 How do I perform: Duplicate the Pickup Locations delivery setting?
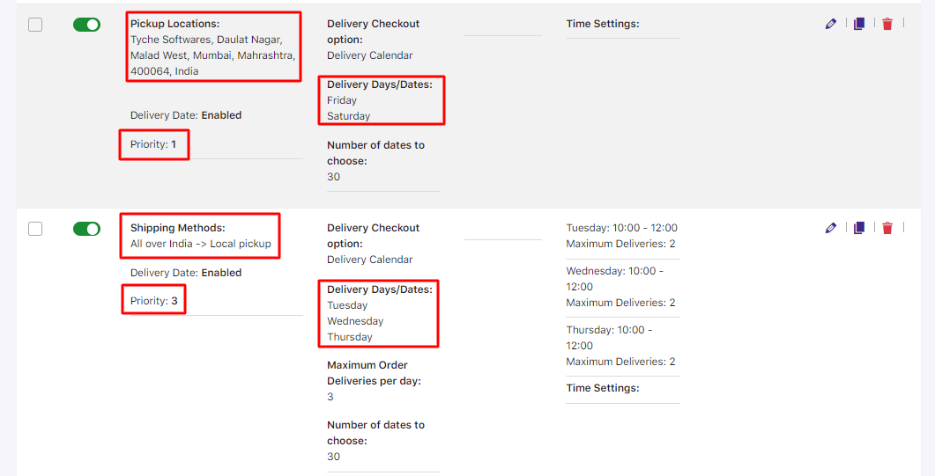(x=858, y=24)
